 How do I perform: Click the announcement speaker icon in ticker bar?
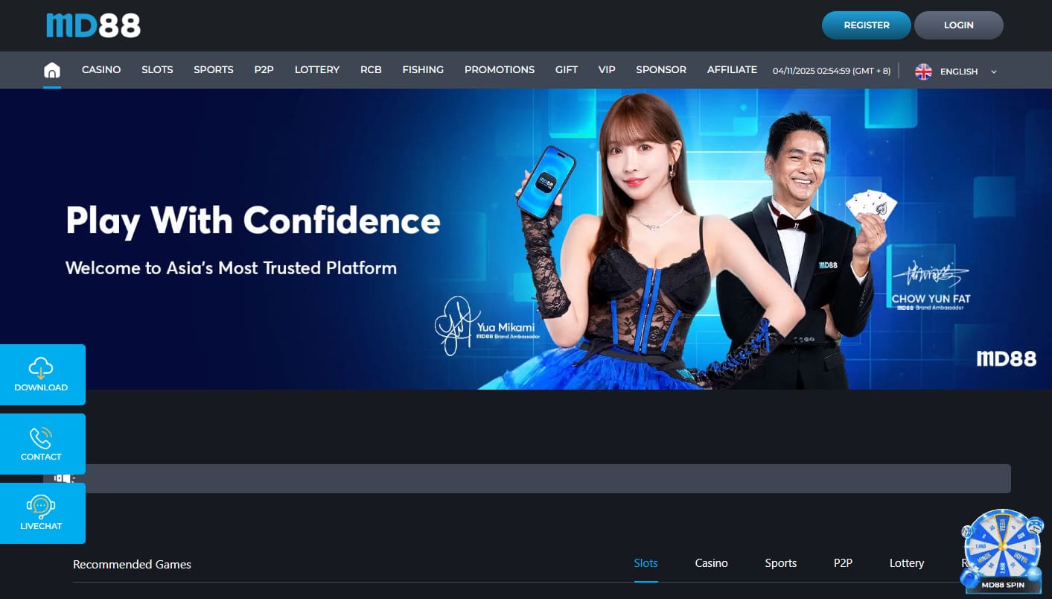[63, 478]
